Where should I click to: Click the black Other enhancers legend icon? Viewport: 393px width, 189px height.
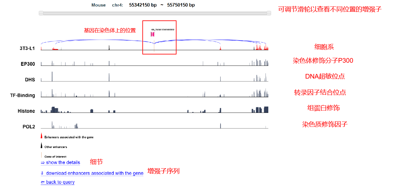click(x=42, y=146)
